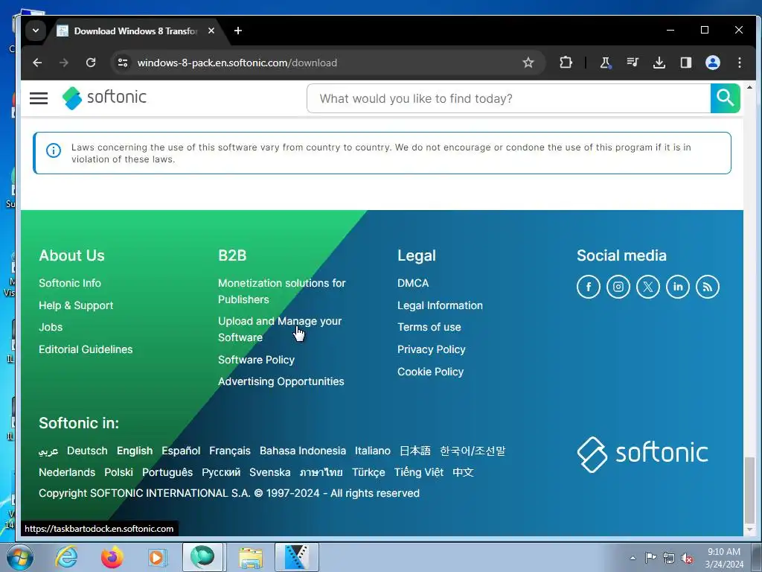762x572 pixels.
Task: Open Cookie Policy link
Action: coord(431,372)
